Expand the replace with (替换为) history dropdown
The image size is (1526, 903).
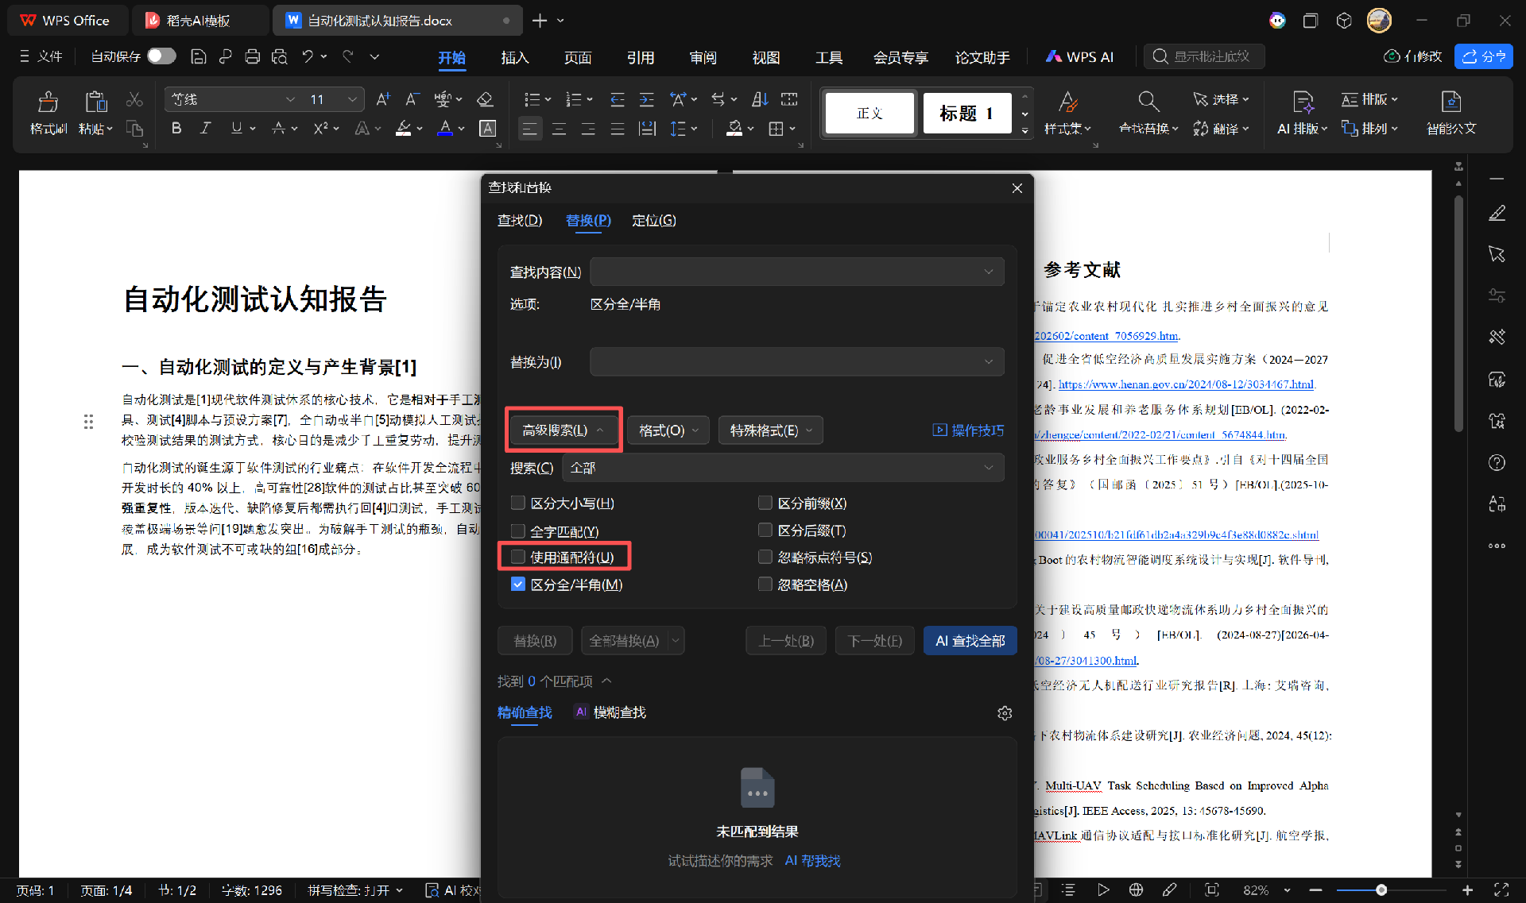coord(989,362)
